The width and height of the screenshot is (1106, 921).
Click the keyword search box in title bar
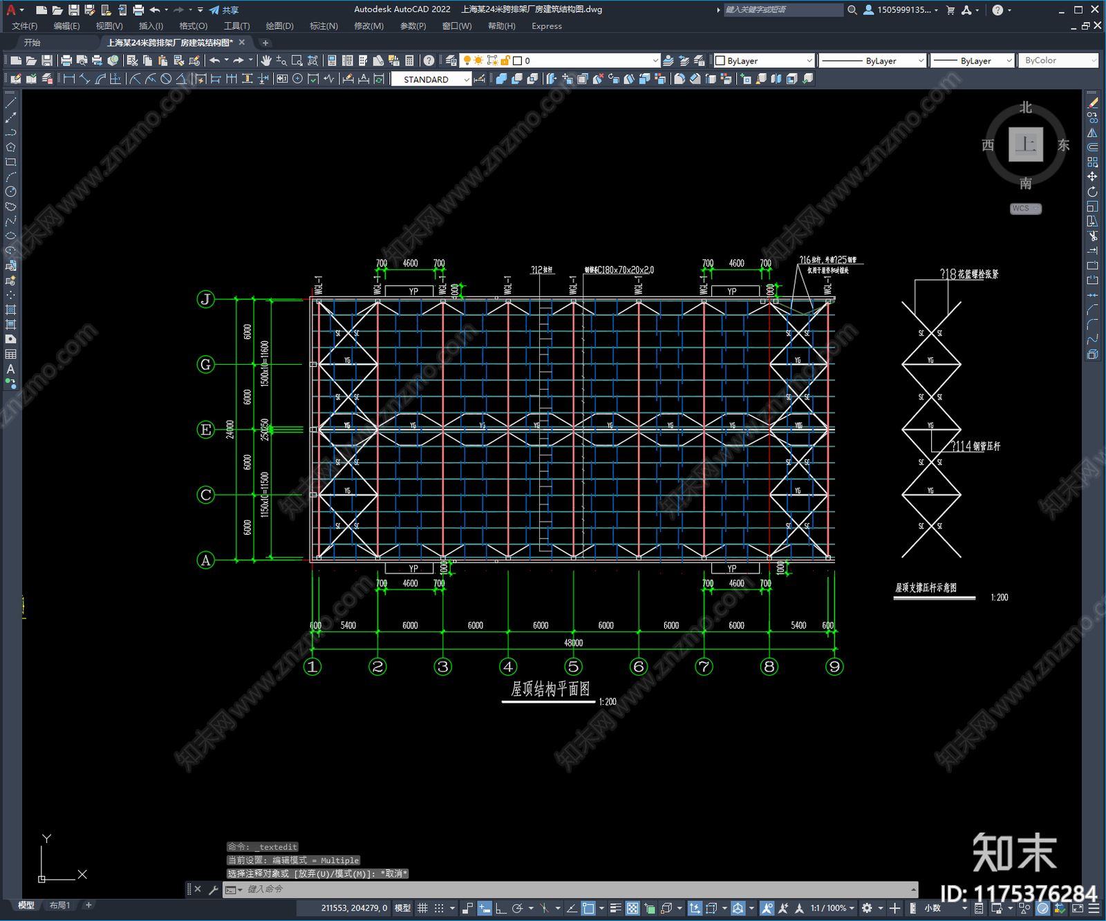point(782,10)
